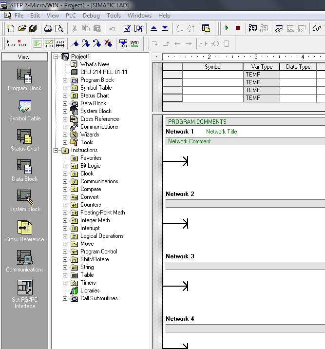The width and height of the screenshot is (325, 349).
Task: Click the Compile All toolbar icon
Action: [x=138, y=28]
